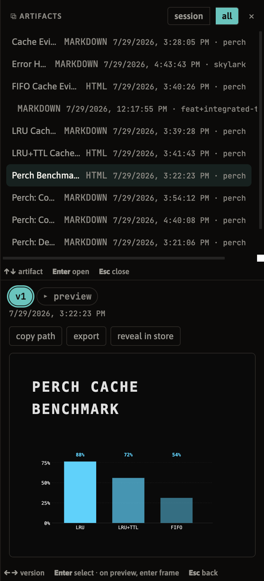264x581 pixels.
Task: Select the Error H... skylark artifact
Action: click(x=129, y=64)
